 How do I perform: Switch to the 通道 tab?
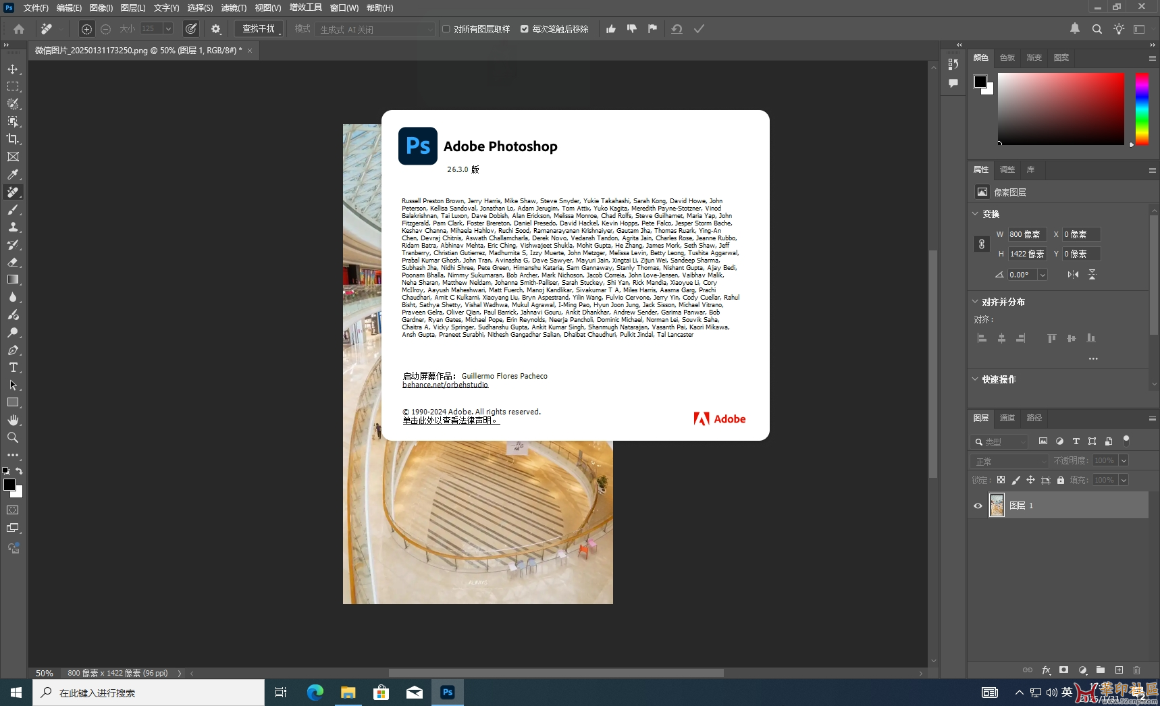(1007, 418)
